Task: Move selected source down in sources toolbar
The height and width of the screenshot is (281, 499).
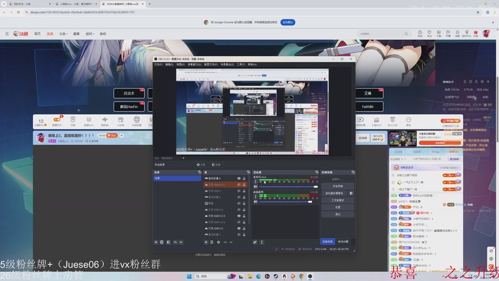Action: point(231,242)
